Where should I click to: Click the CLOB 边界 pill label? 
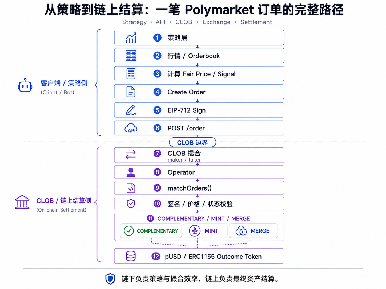(x=192, y=142)
